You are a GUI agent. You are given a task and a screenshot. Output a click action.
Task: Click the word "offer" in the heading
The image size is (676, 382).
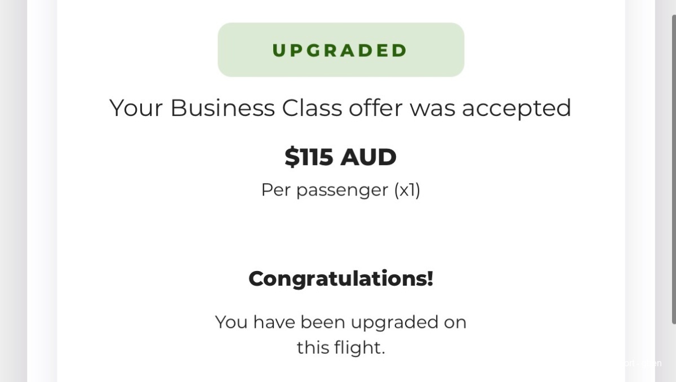(x=375, y=108)
